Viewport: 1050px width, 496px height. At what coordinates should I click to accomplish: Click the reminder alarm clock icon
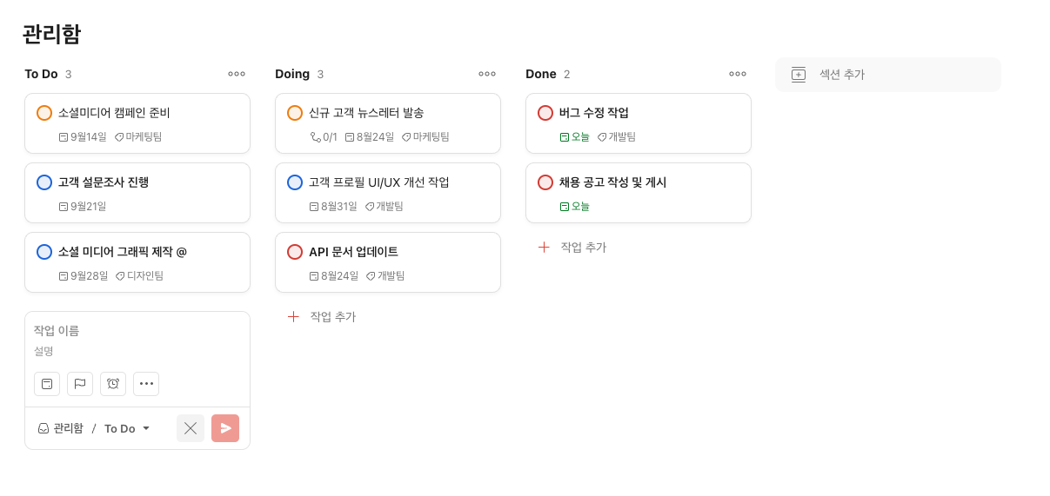coord(113,384)
